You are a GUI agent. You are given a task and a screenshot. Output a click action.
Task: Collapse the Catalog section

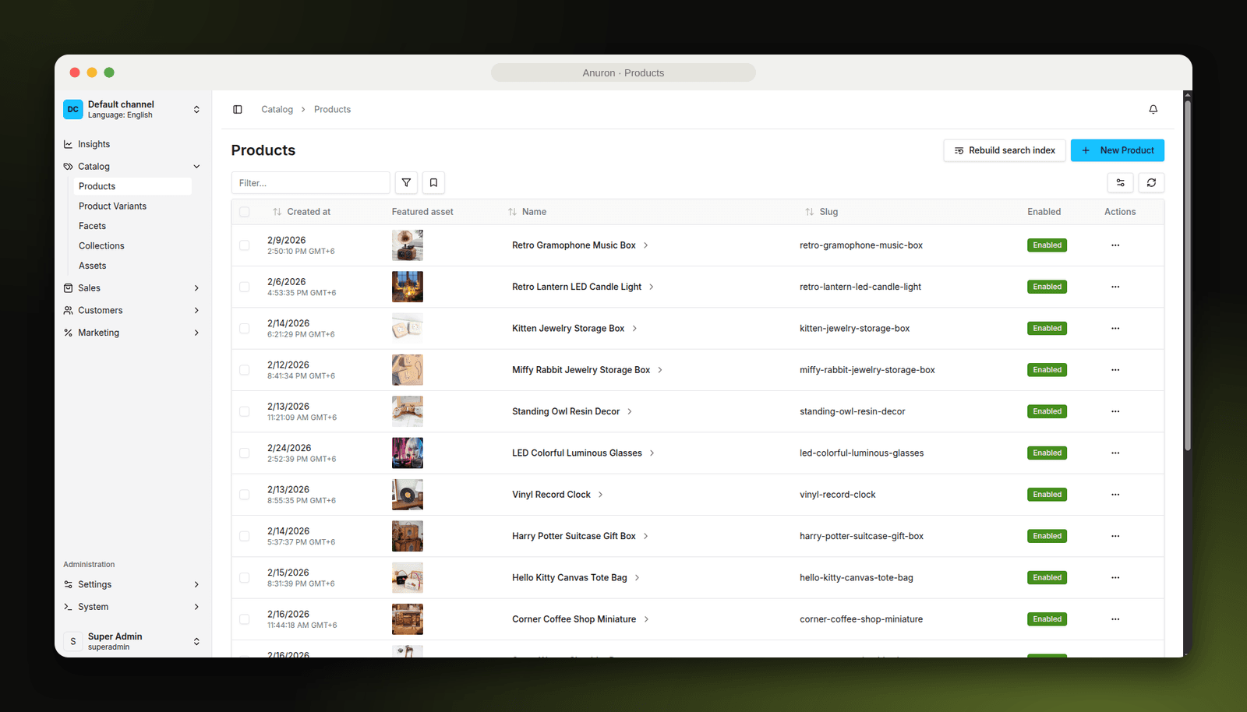[132, 167]
